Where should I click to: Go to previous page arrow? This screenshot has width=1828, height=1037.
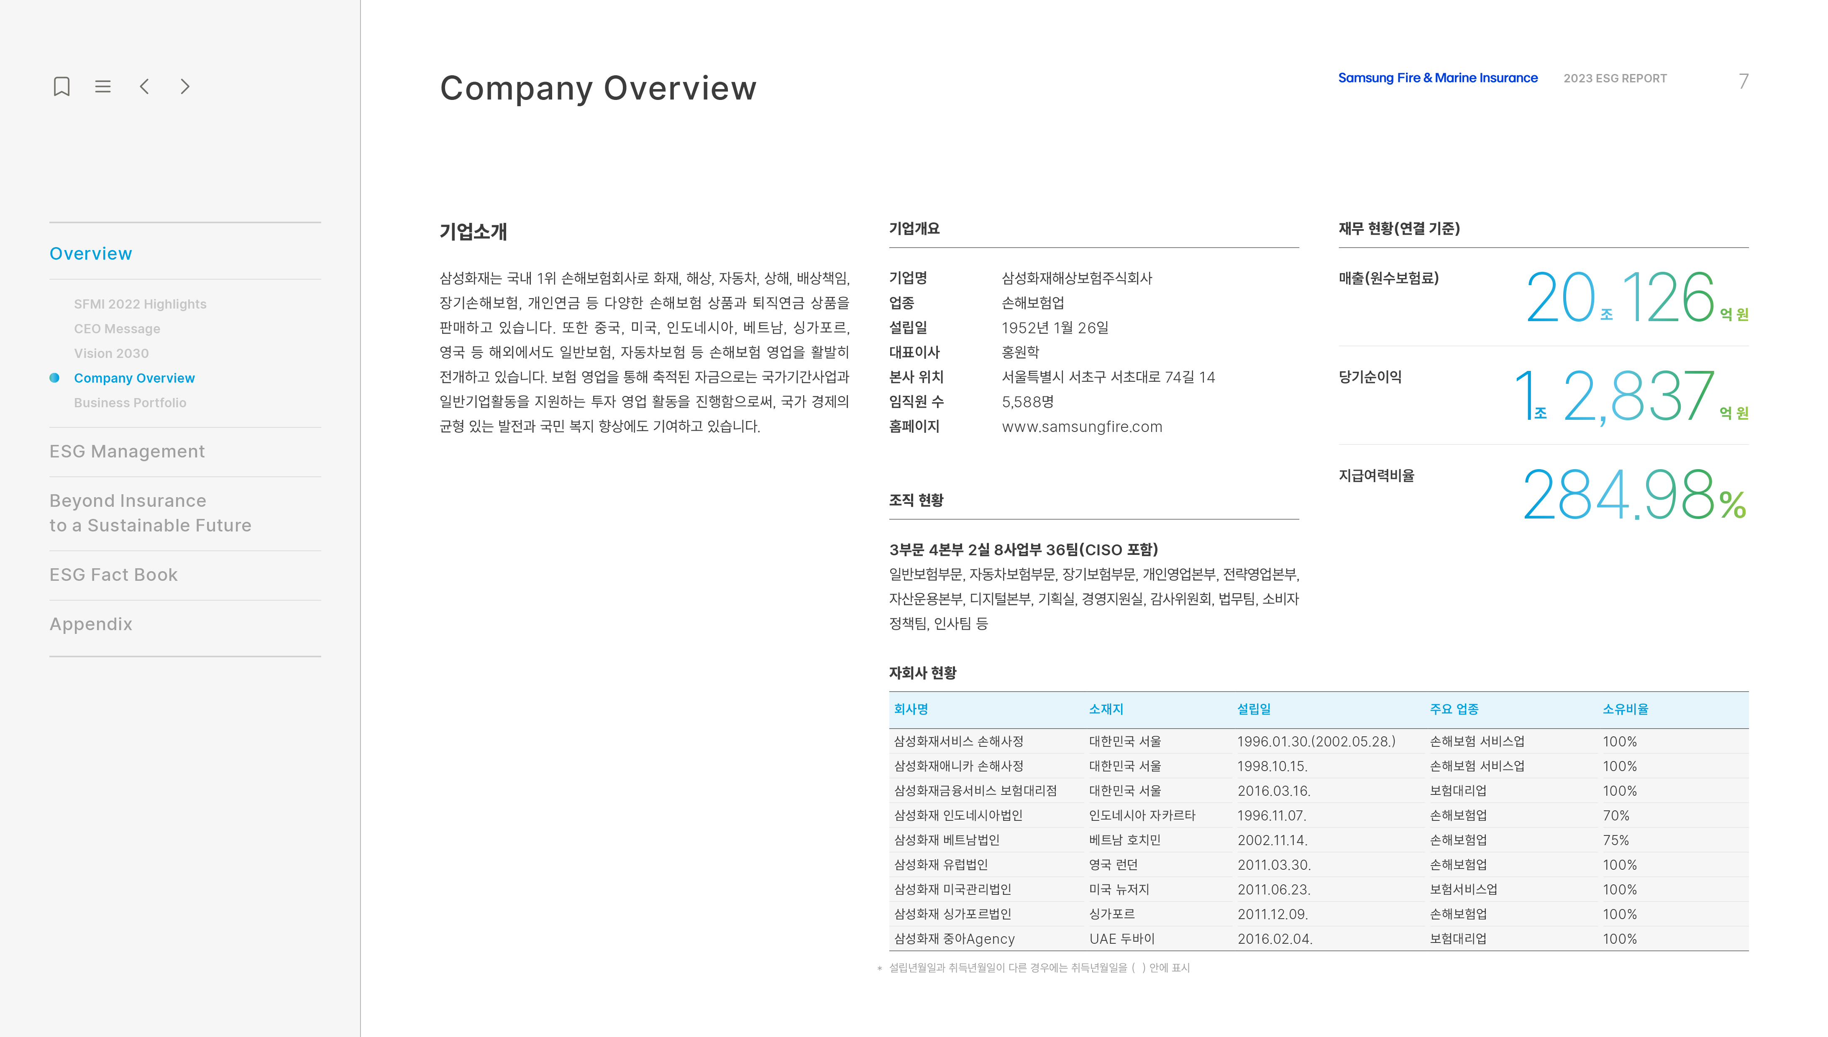tap(145, 86)
